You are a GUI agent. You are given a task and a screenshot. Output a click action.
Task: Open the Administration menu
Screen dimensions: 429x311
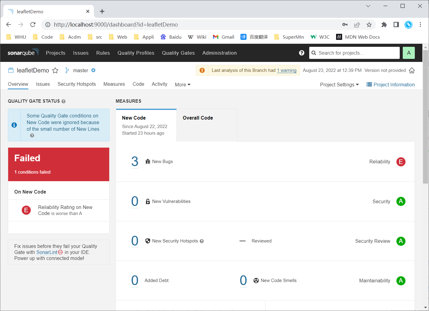tap(219, 53)
